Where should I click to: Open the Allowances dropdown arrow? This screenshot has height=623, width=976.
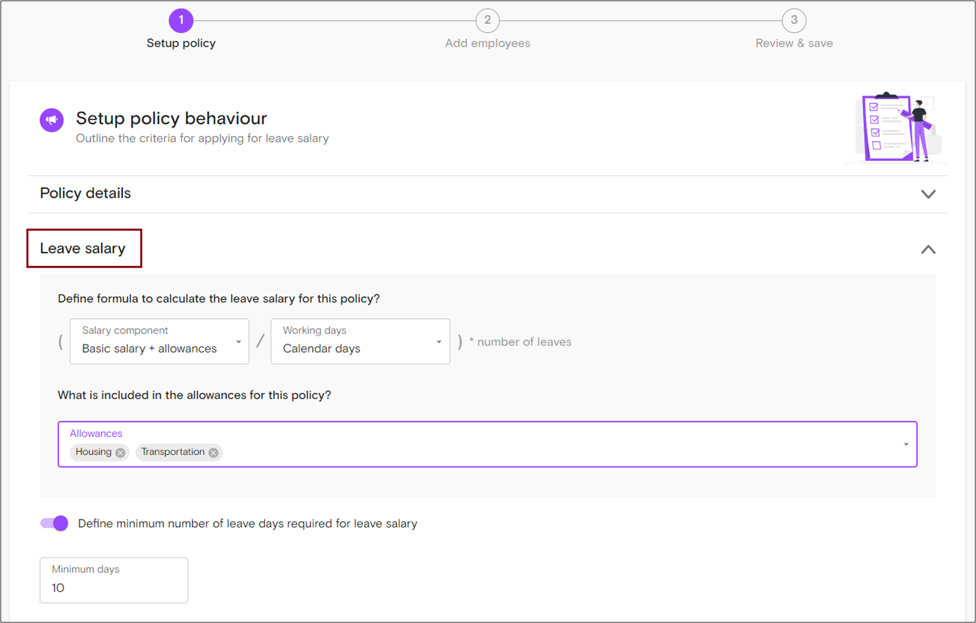[x=905, y=444]
